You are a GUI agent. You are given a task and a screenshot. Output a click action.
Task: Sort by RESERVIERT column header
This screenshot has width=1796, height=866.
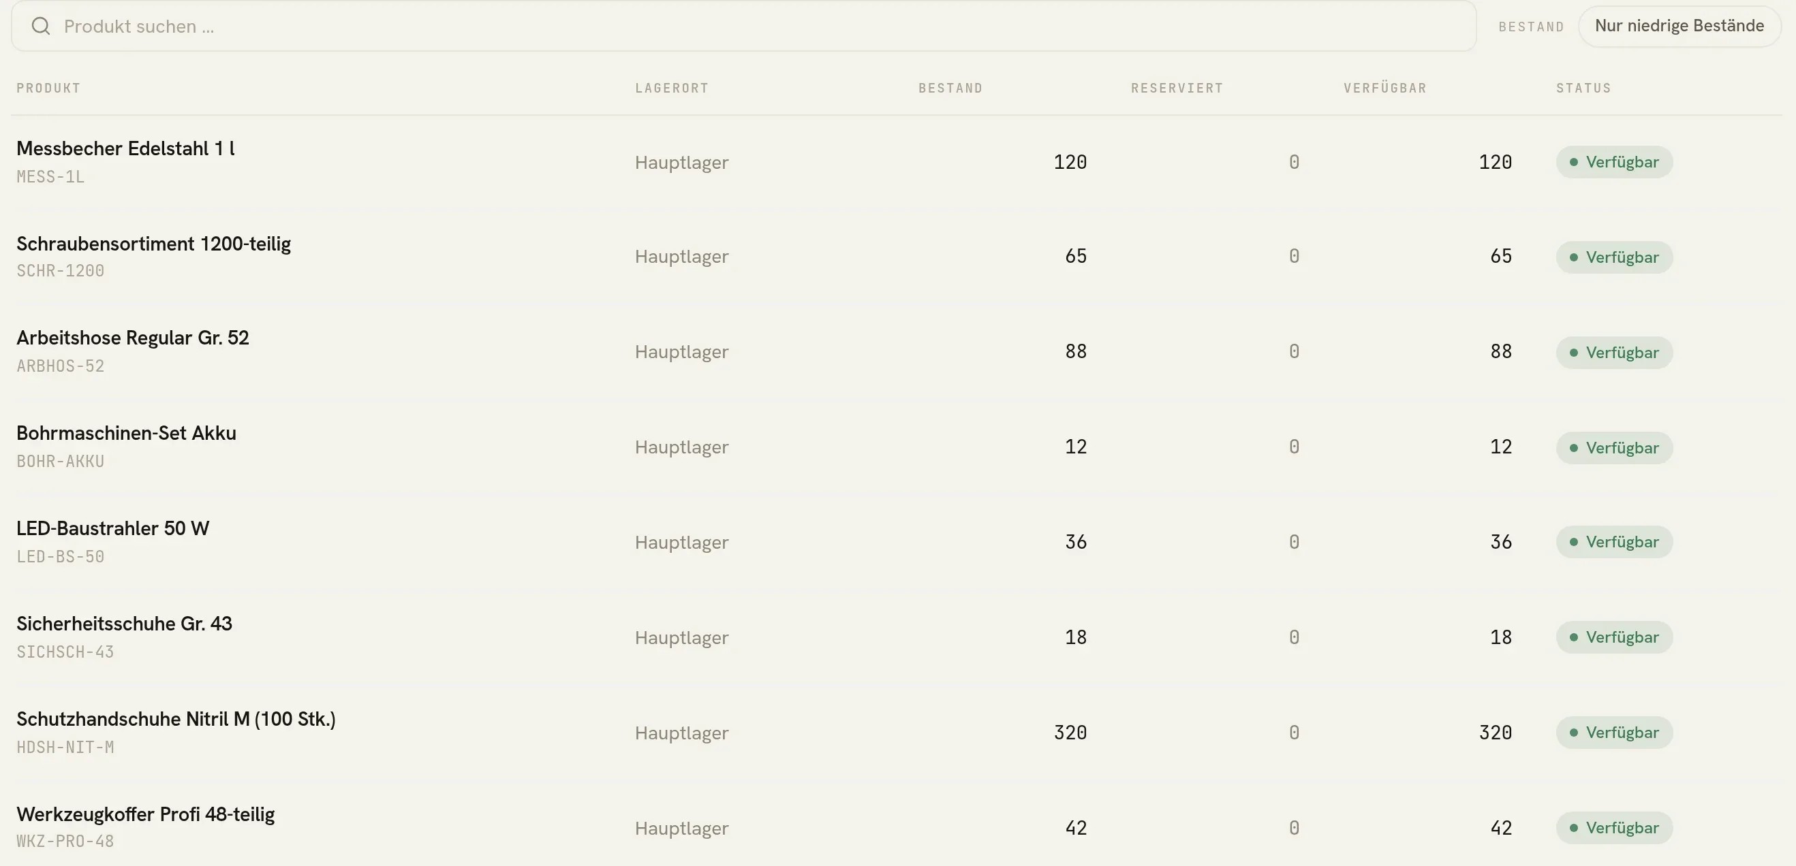point(1177,88)
